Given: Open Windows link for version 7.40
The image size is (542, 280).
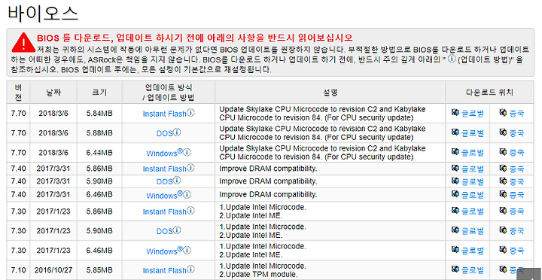Looking at the screenshot, I should coord(162,196).
